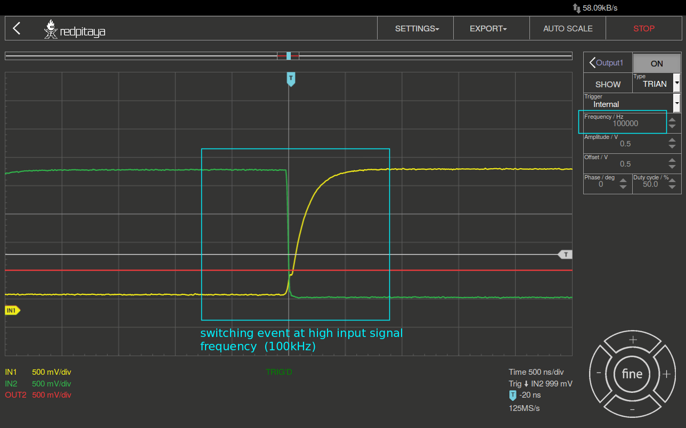Decrease the frequency value with down arrow
686x428 pixels.
(x=672, y=127)
